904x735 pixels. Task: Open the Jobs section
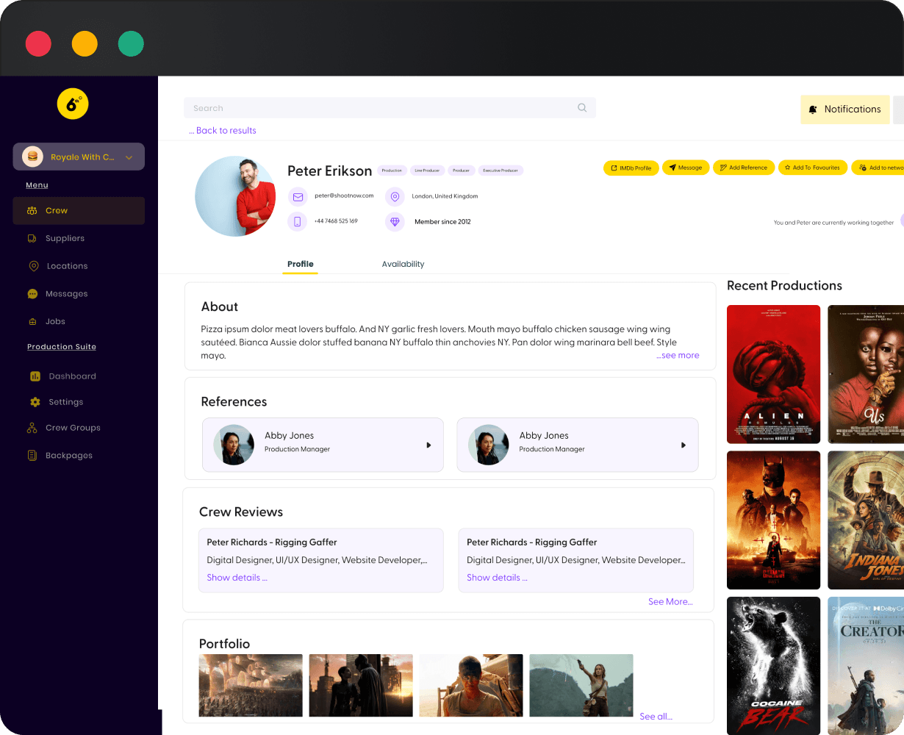point(55,321)
